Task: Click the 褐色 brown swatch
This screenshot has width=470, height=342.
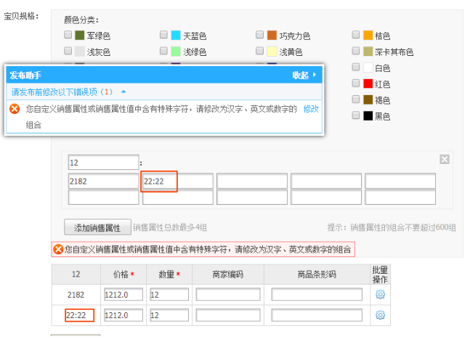Action: (x=368, y=99)
